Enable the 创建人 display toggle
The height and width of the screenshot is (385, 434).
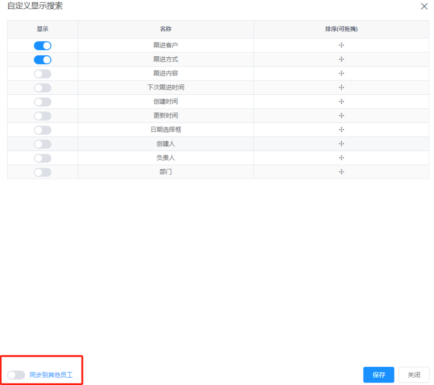pyautogui.click(x=42, y=144)
